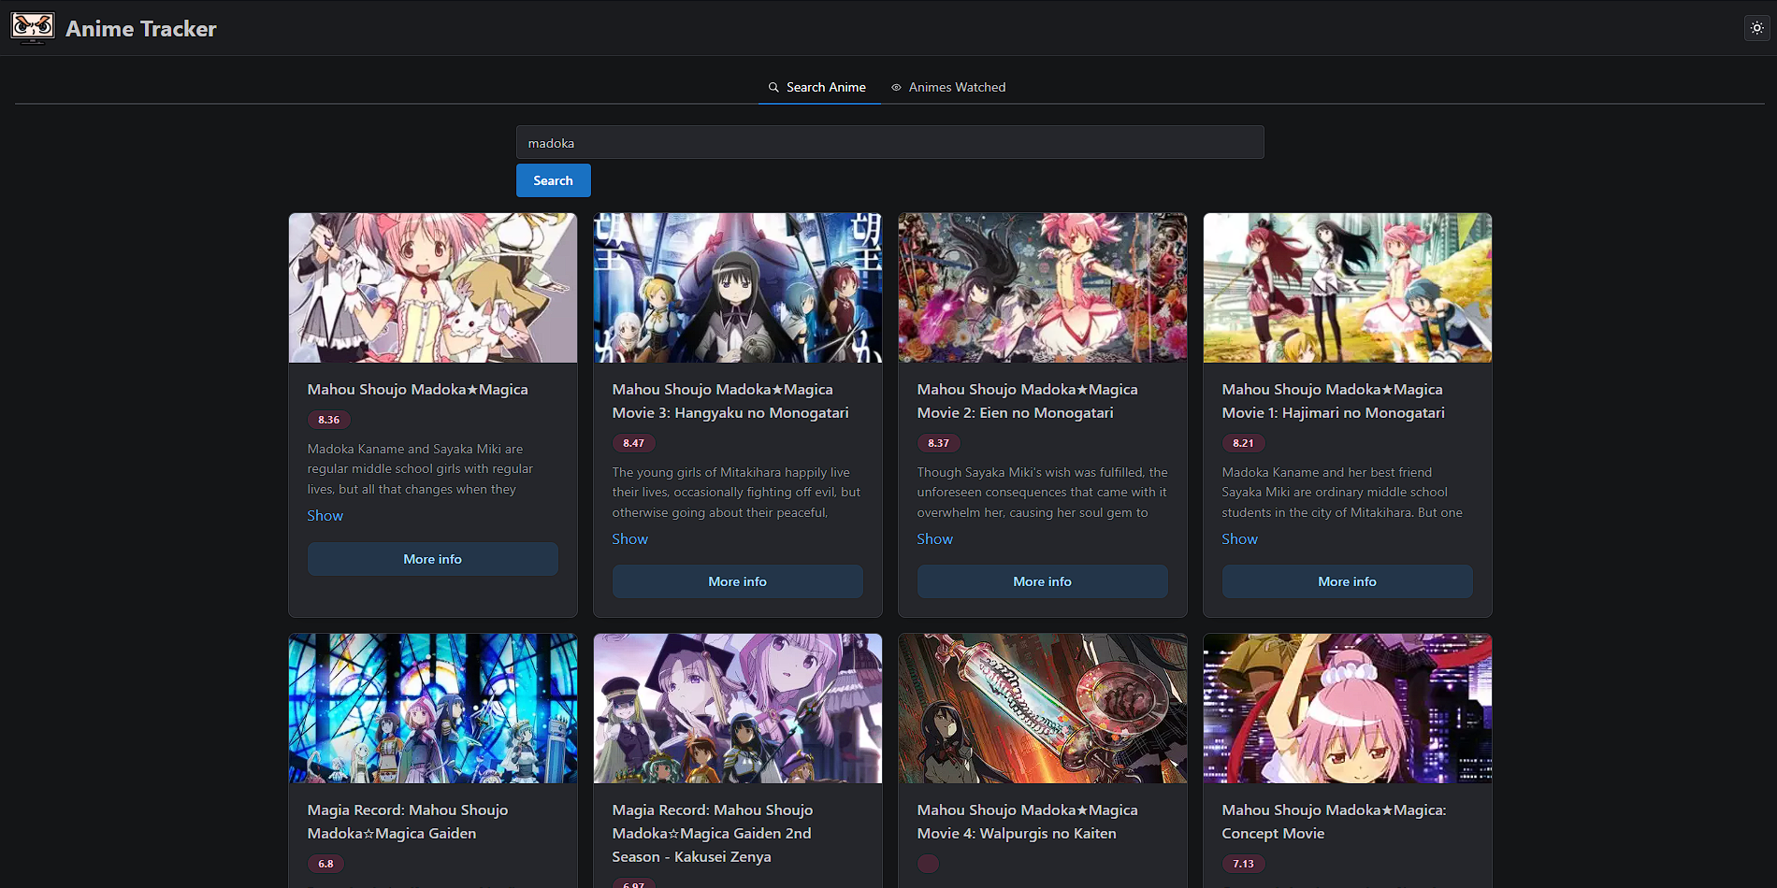The image size is (1777, 888).
Task: Click title Mahou Shoujo Madoka★Magica in first card
Action: point(418,390)
